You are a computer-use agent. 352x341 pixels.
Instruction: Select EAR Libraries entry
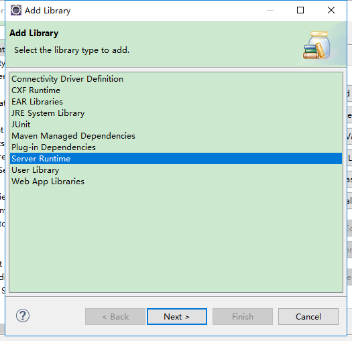(38, 102)
